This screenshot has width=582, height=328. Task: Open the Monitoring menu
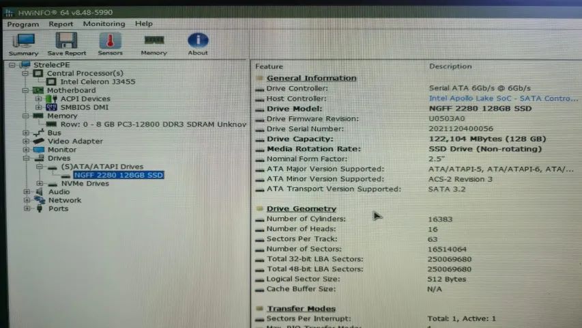pos(104,24)
